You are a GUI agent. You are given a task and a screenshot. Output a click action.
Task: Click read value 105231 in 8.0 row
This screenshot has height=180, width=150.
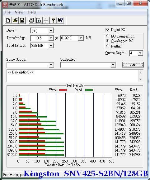pyautogui.click(x=135, y=112)
